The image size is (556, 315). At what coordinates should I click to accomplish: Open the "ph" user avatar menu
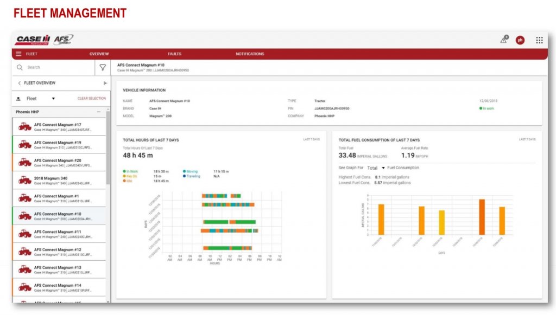click(x=520, y=40)
